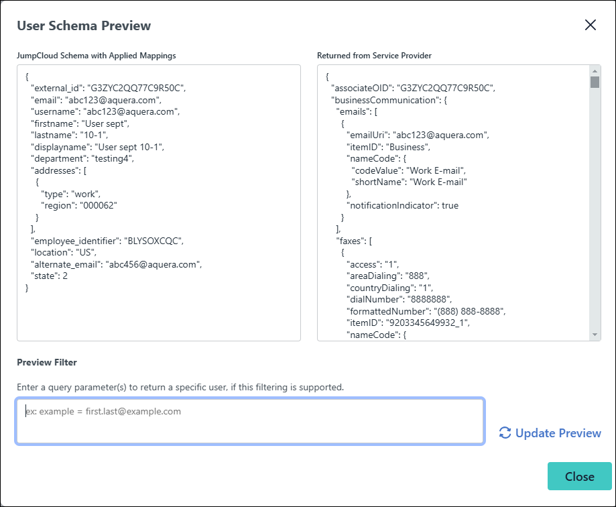Viewport: 616px width, 507px height.
Task: Select the JumpCloud Schema with Applied Mappings heading
Action: click(97, 56)
